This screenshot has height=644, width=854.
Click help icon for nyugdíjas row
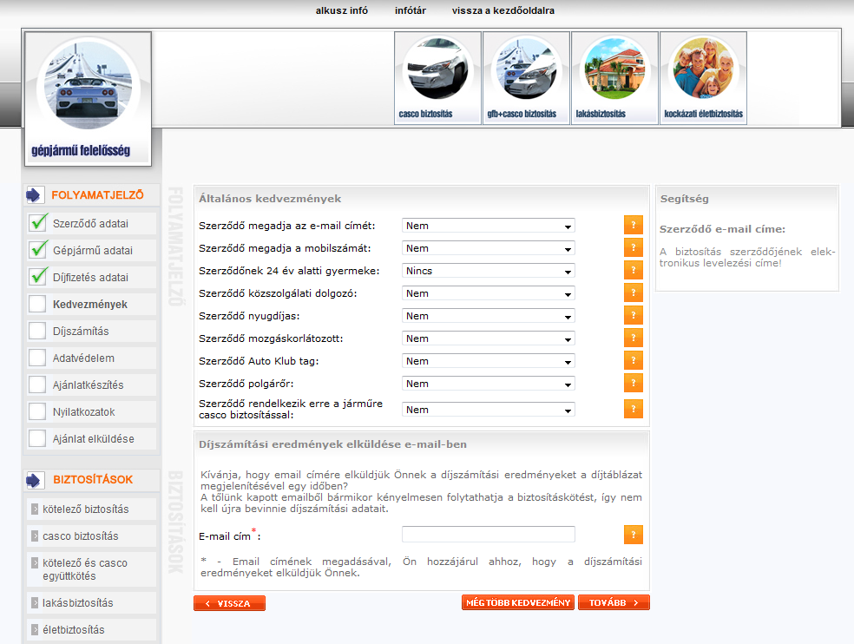pos(633,315)
